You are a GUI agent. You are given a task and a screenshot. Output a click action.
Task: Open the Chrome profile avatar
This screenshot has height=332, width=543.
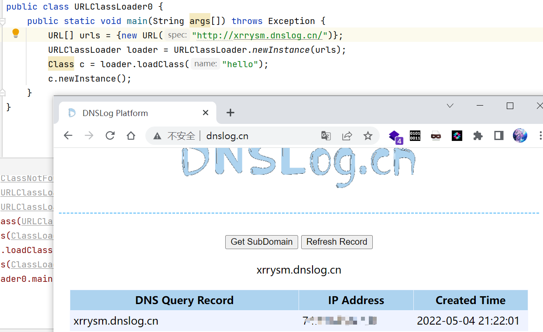click(520, 136)
